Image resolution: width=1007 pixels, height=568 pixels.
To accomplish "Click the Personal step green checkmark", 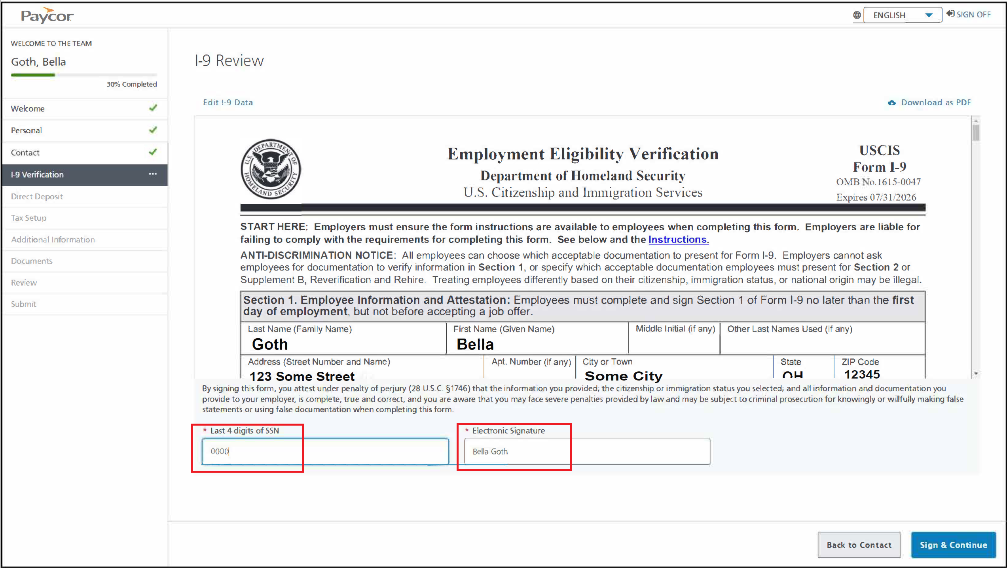I will point(153,130).
